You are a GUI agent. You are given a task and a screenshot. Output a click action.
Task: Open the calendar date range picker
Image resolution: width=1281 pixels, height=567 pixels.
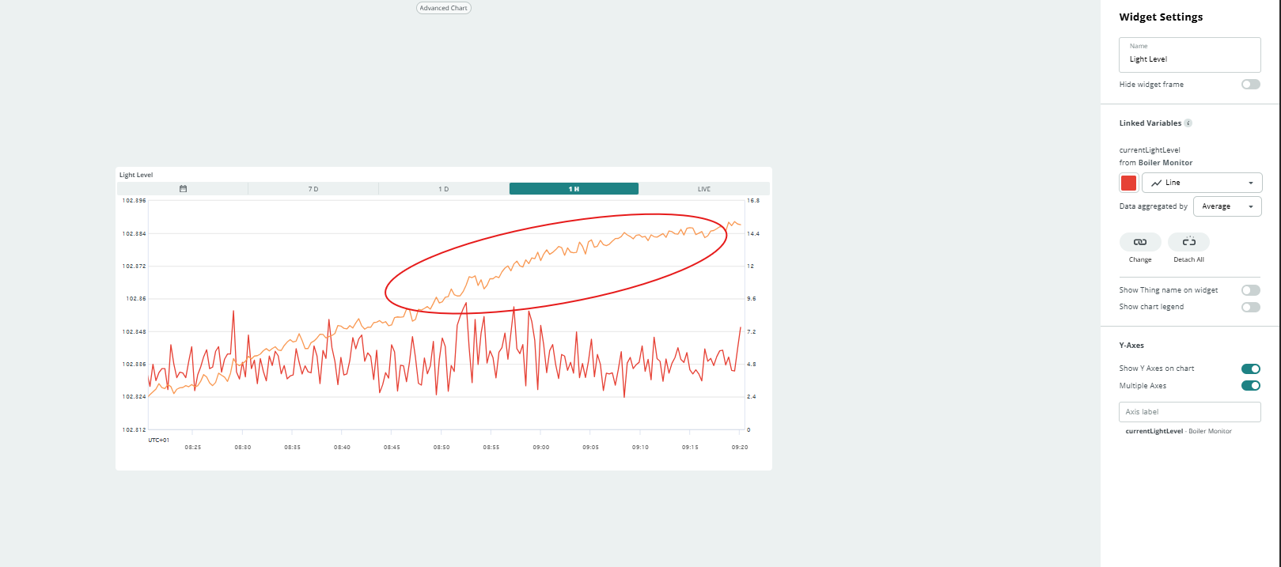click(x=183, y=189)
